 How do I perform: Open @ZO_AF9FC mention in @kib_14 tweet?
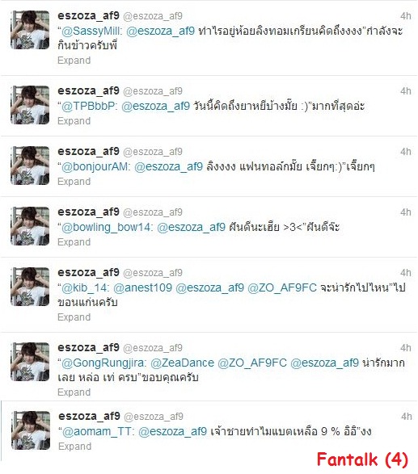[282, 287]
